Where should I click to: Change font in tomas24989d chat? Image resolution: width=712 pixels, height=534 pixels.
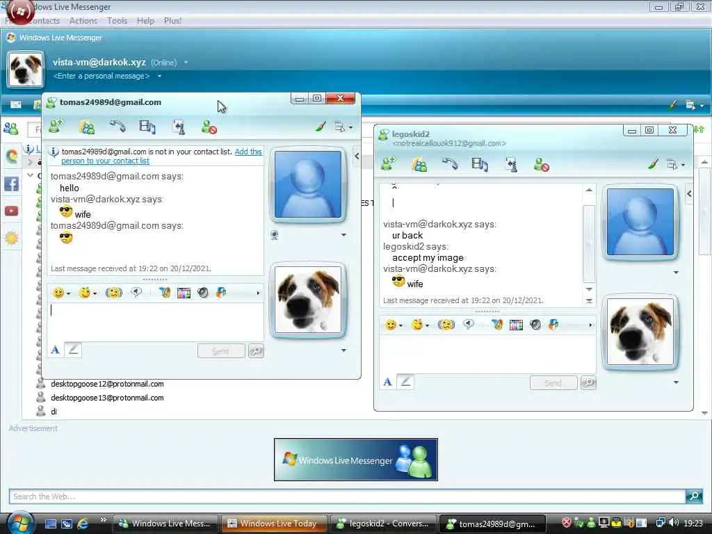pos(56,350)
